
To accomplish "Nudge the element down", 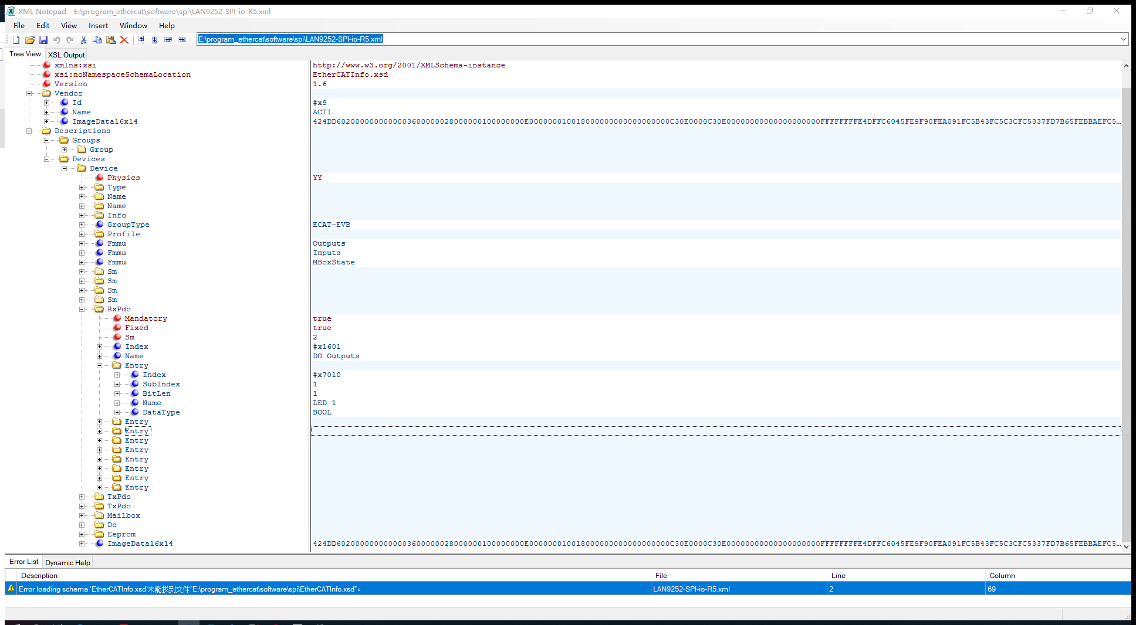I will pos(154,39).
